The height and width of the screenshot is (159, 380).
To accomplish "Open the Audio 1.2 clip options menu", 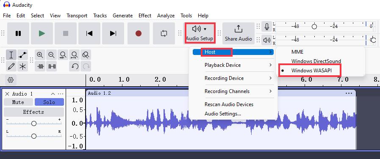I will (349, 93).
